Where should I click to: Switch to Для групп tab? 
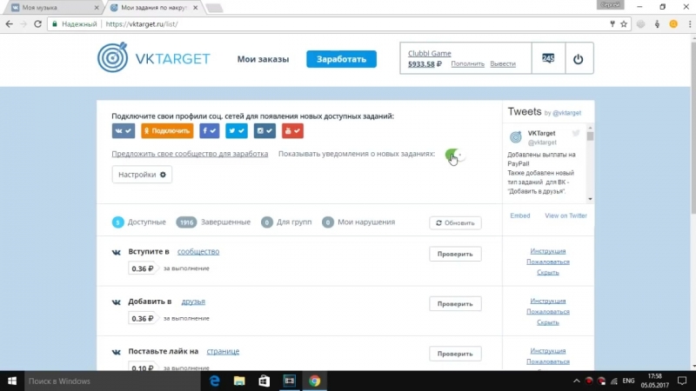click(286, 222)
